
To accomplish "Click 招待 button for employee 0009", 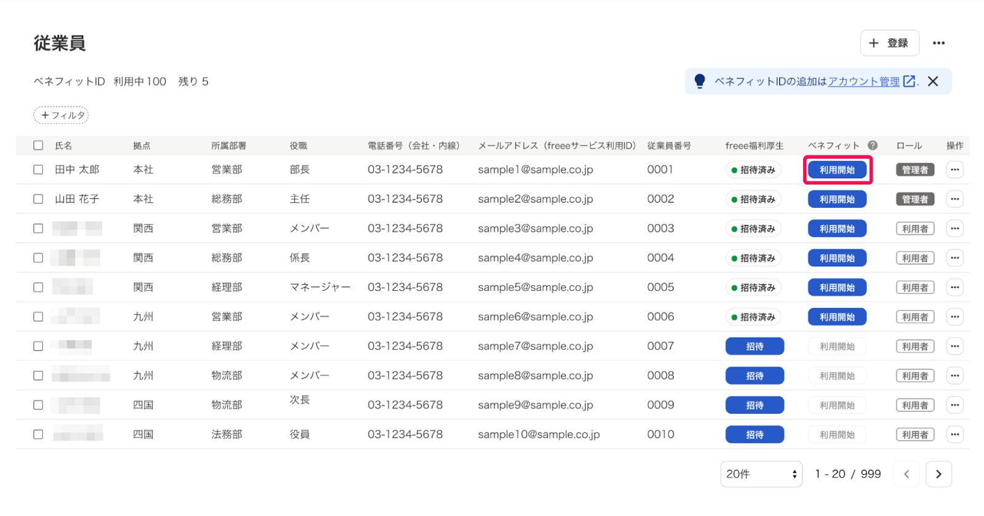I will 755,405.
